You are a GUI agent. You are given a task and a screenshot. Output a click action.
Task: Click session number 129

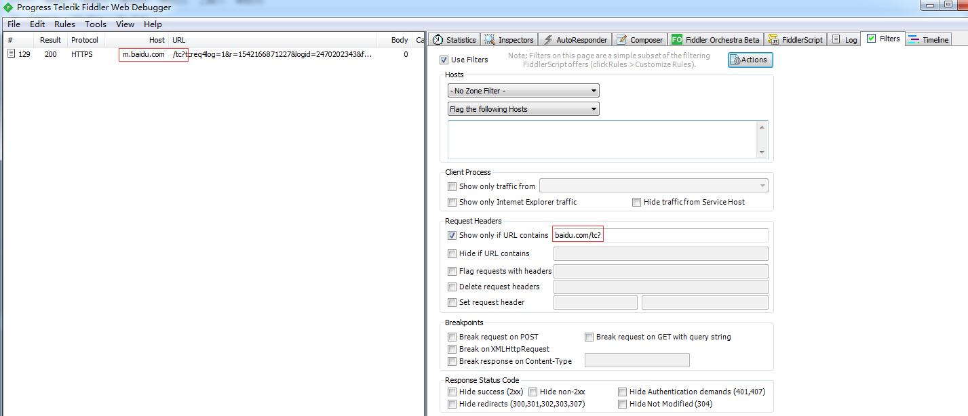pos(24,54)
